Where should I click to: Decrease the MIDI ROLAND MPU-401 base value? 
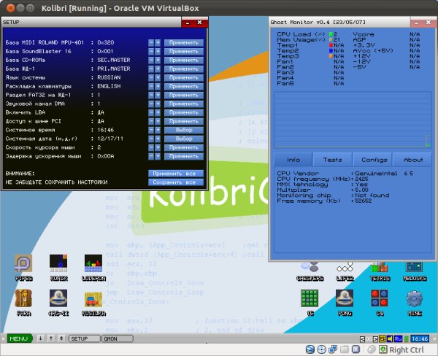[151, 43]
